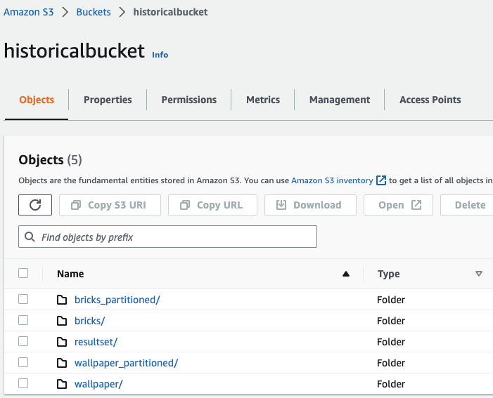Click the refresh objects icon button
493x398 pixels.
pyautogui.click(x=35, y=205)
